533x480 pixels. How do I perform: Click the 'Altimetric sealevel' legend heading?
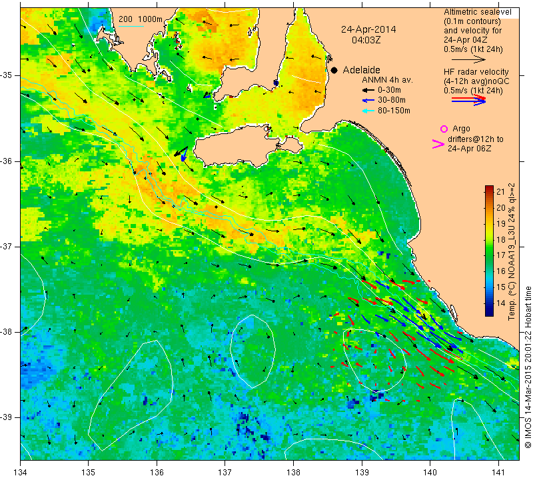coord(477,12)
